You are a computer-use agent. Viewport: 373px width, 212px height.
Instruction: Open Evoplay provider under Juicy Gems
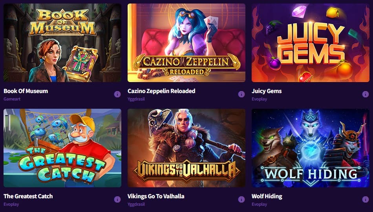click(259, 99)
